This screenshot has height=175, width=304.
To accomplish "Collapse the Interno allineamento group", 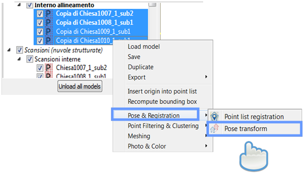I will pos(19,5).
